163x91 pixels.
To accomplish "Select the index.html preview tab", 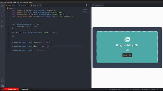I will (98, 5).
